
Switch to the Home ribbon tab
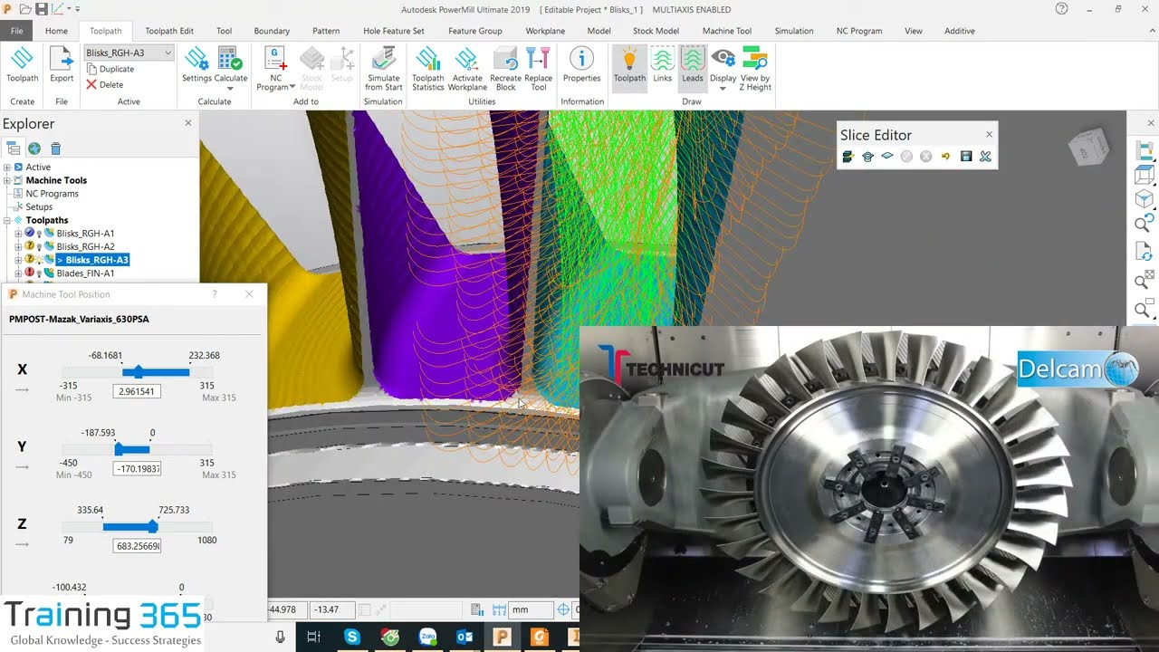pyautogui.click(x=56, y=31)
